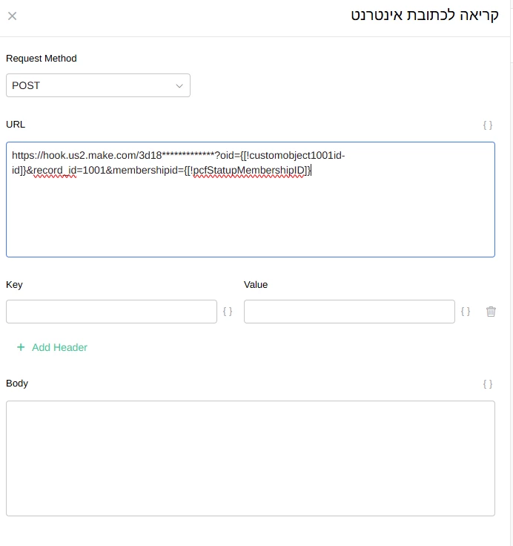Open the variable picker beside the Value field
513x546 pixels.
466,312
